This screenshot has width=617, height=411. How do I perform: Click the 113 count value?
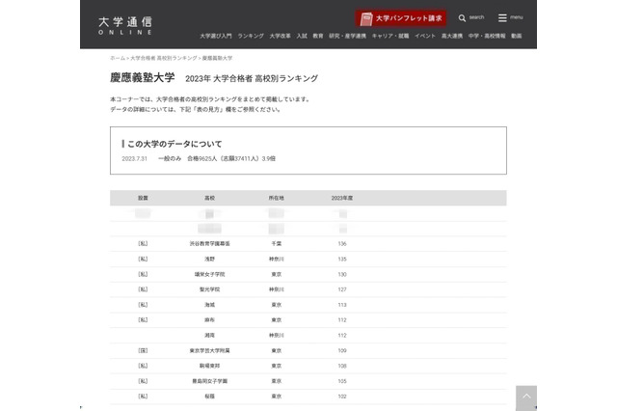[342, 305]
